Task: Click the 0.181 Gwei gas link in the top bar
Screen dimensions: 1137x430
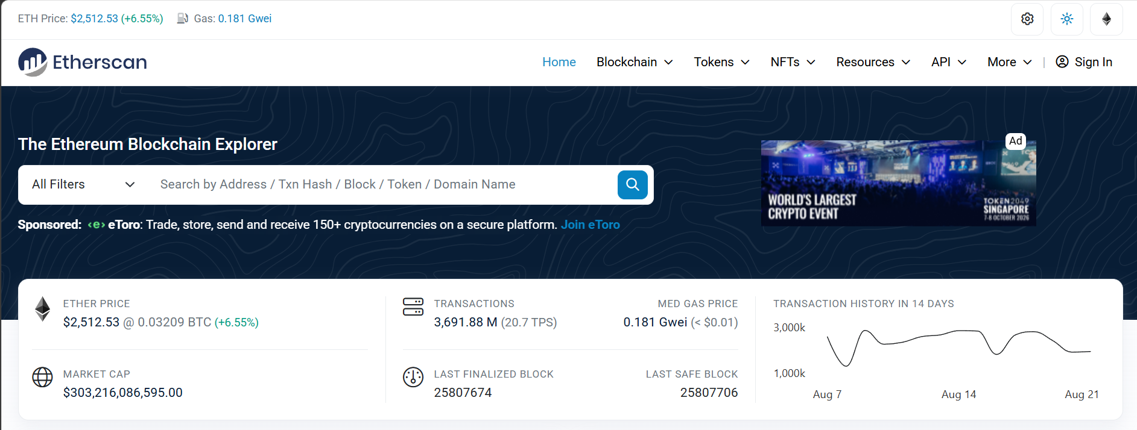Action: (245, 19)
